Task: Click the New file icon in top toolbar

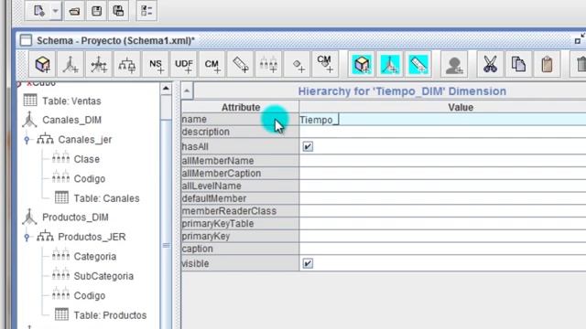Action: (38, 11)
